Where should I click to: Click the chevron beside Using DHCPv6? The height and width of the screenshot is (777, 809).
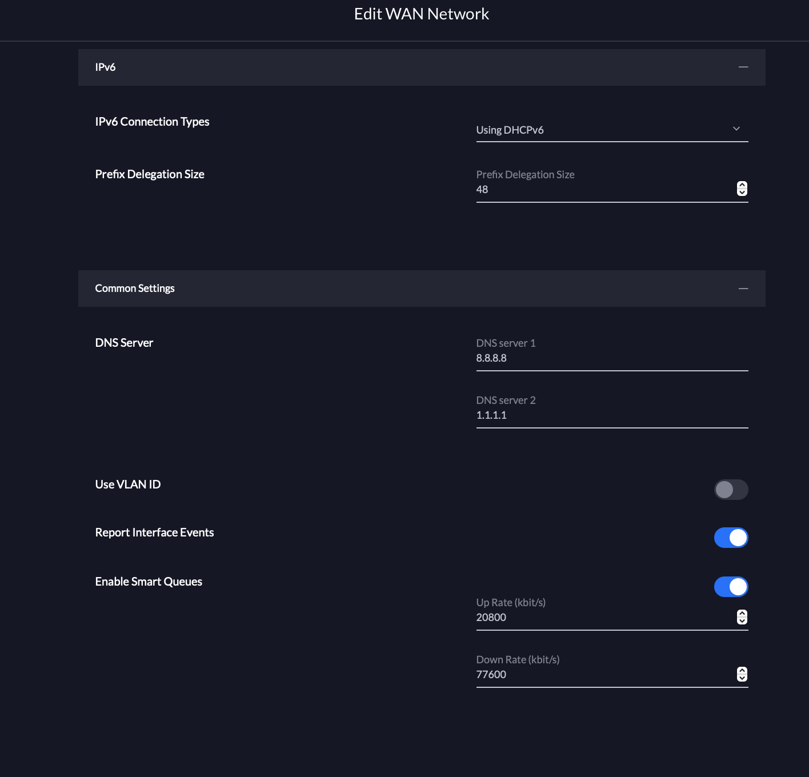click(736, 129)
